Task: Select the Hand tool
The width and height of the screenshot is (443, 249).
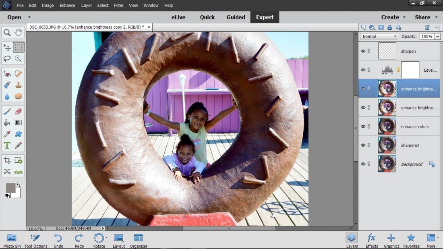Action: (x=19, y=33)
